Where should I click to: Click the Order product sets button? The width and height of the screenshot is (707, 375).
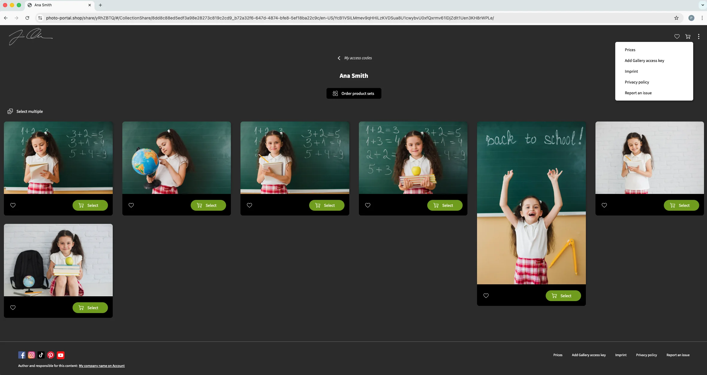(x=353, y=93)
